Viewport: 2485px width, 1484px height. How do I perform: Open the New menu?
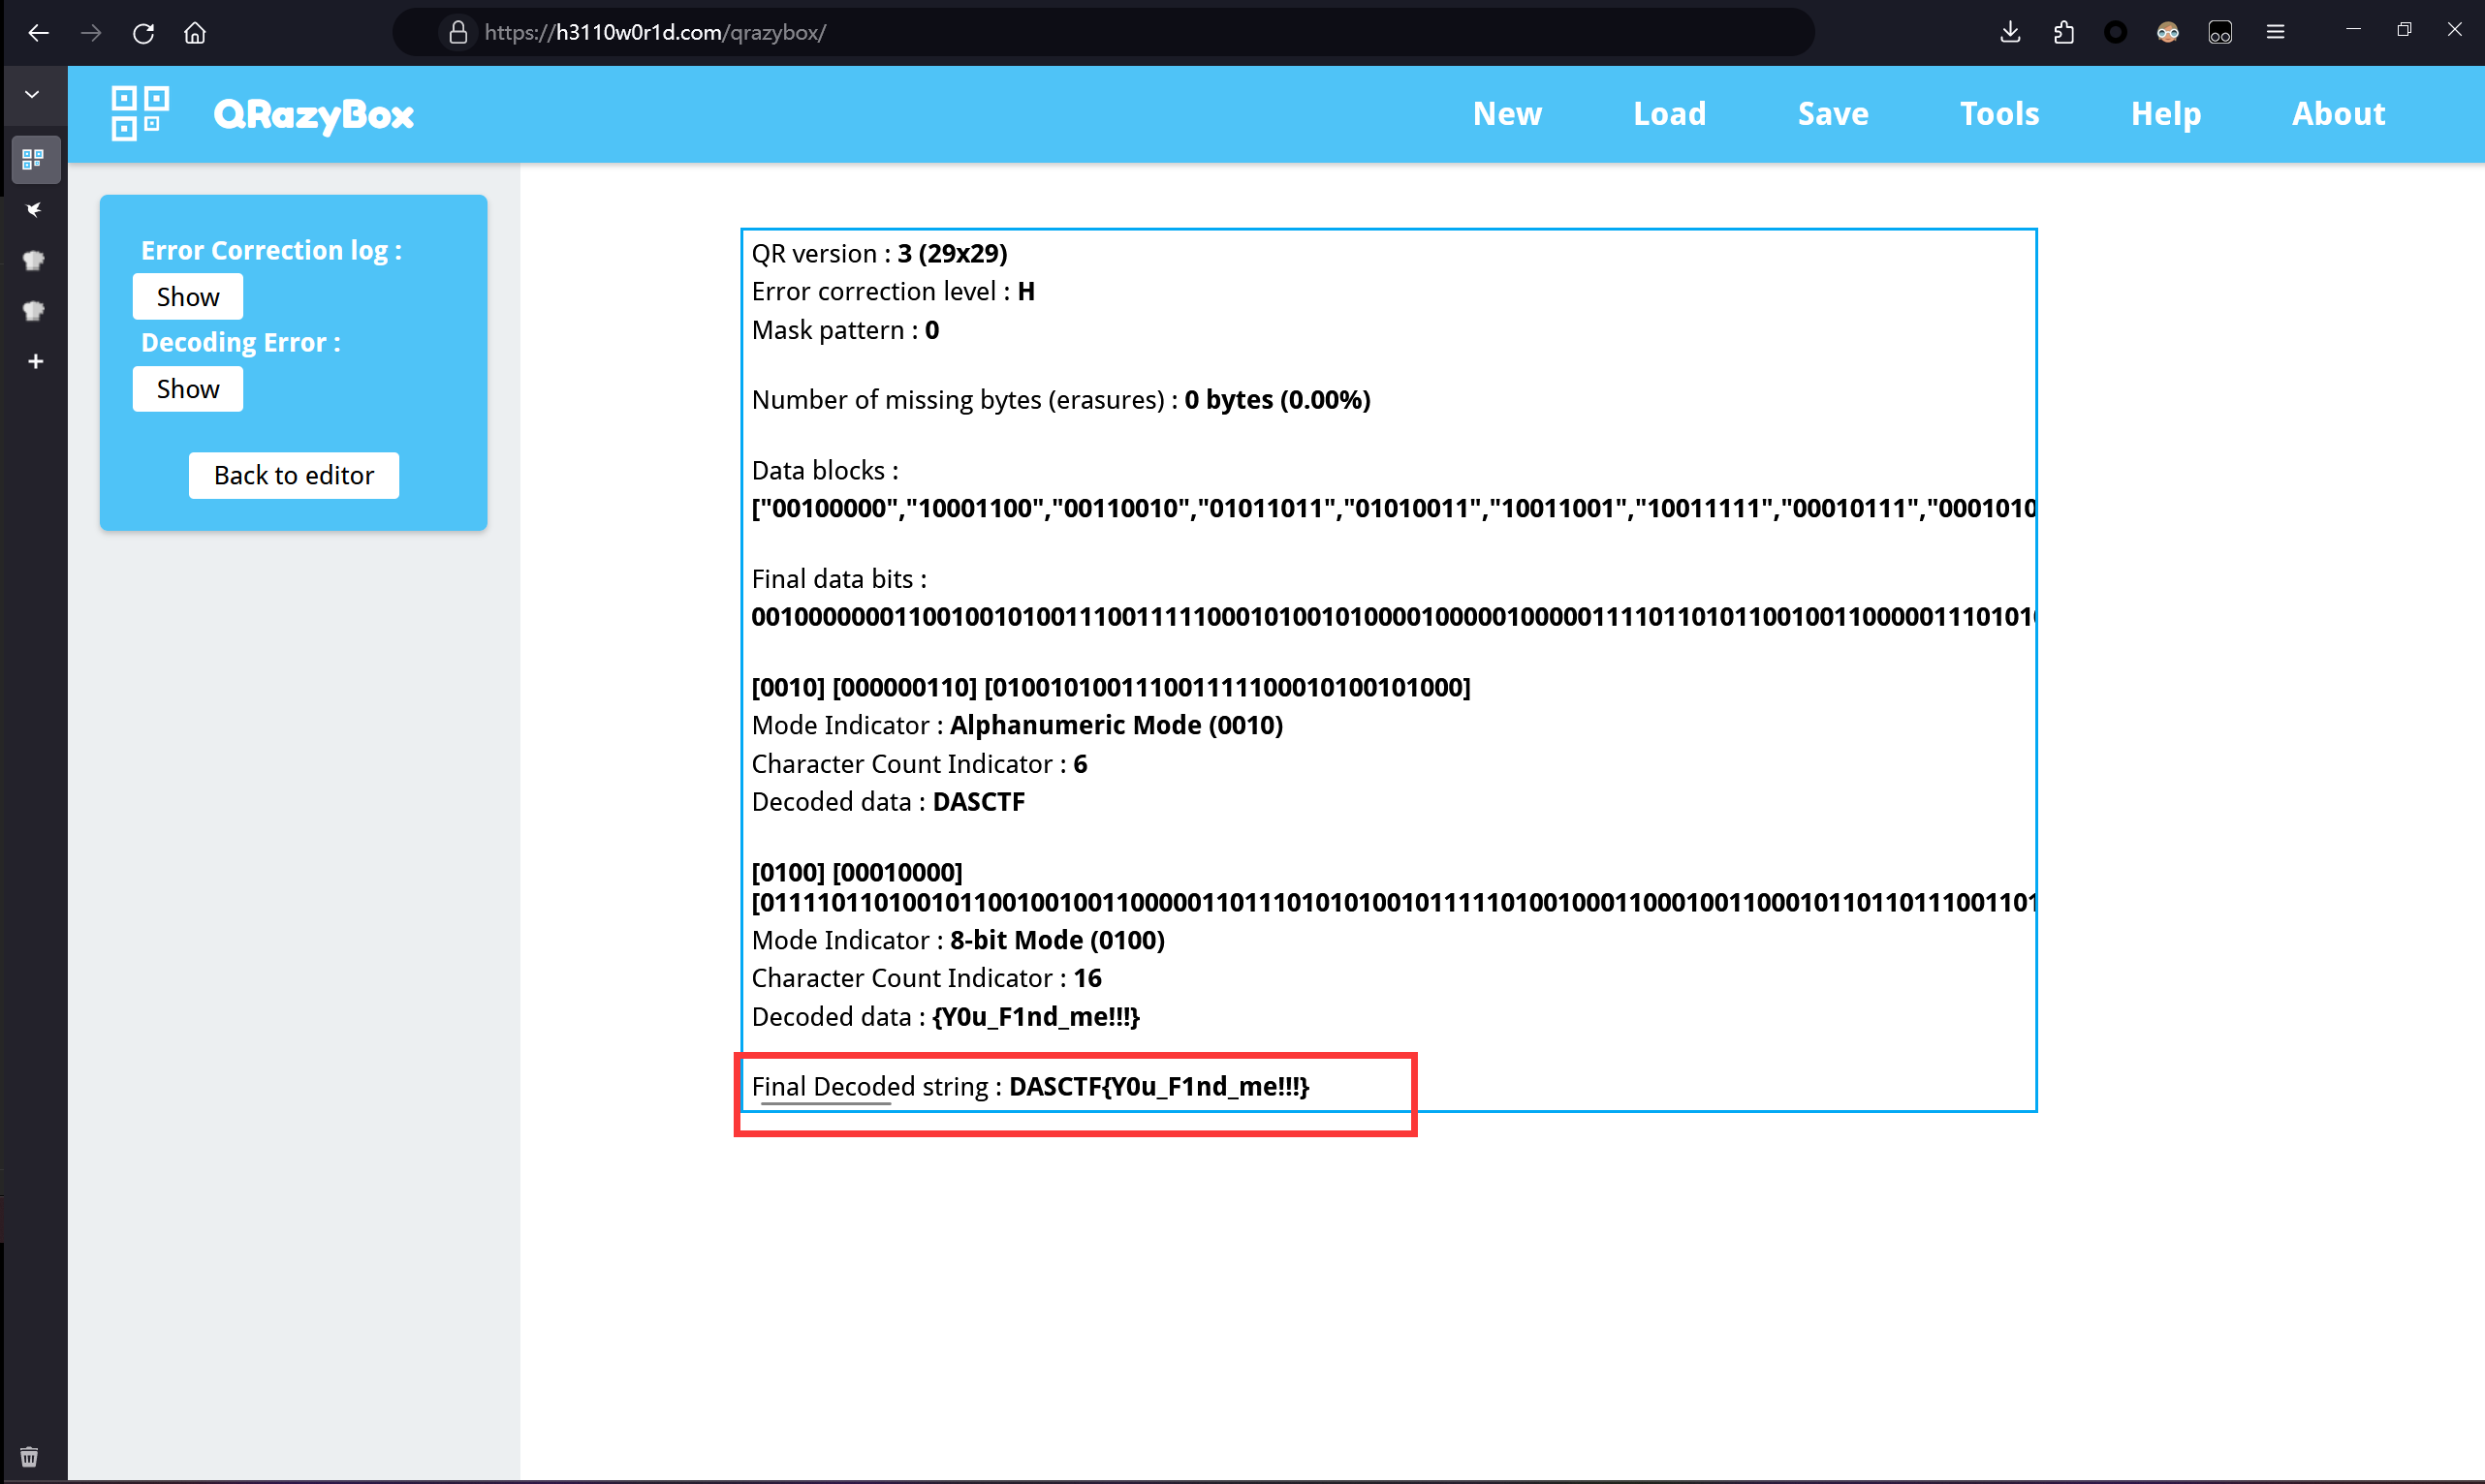1507,114
